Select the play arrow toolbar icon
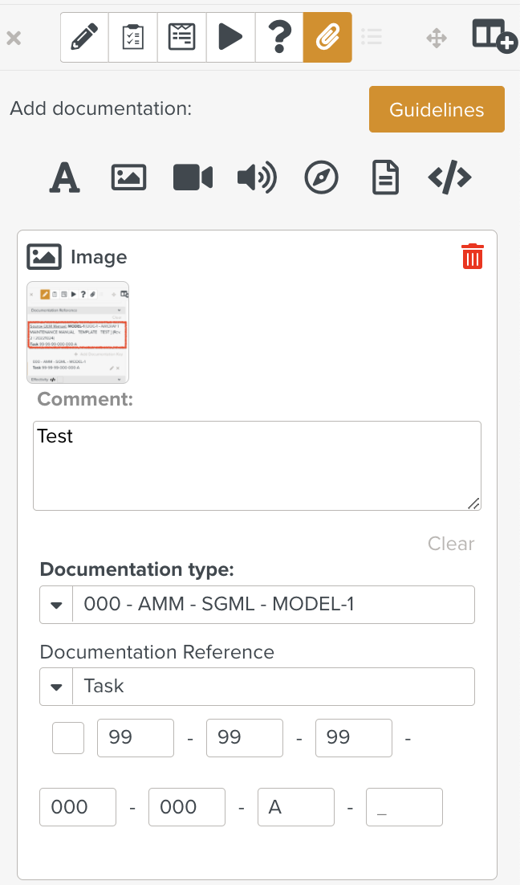The height and width of the screenshot is (885, 520). [x=230, y=37]
